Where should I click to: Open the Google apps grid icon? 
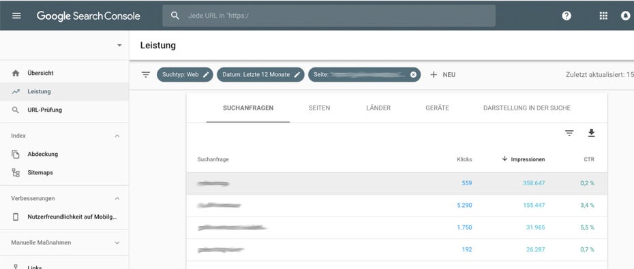click(x=603, y=16)
